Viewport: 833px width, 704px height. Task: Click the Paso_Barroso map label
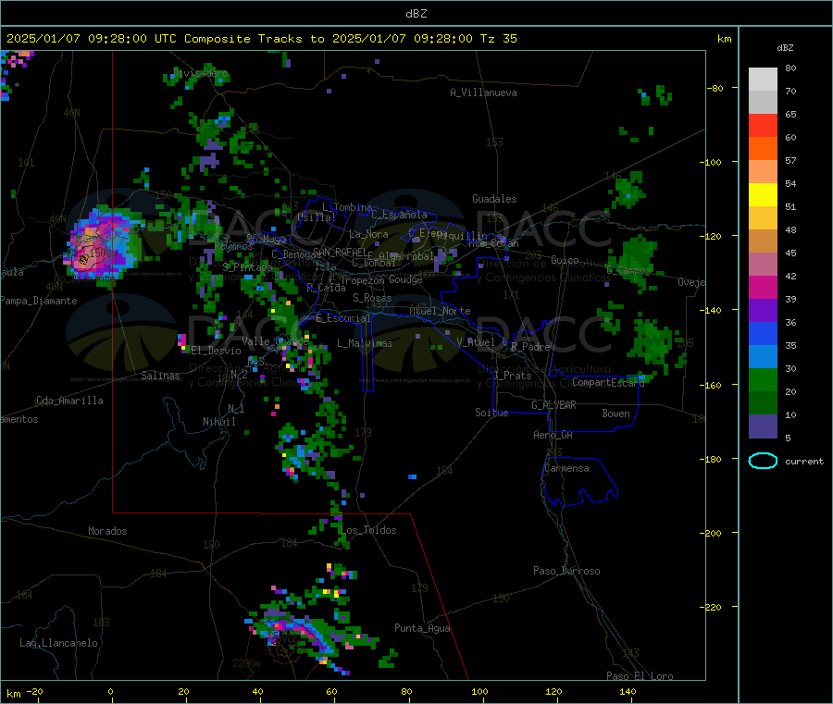pos(566,571)
